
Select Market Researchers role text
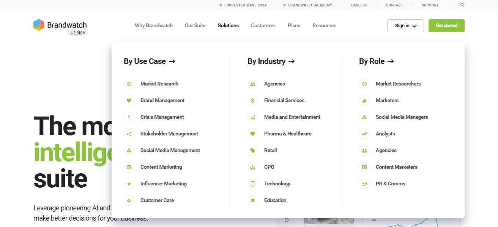point(398,84)
